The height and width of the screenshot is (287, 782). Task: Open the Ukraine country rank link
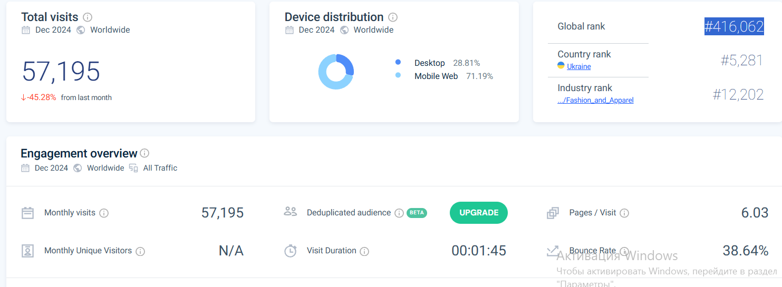tap(578, 66)
